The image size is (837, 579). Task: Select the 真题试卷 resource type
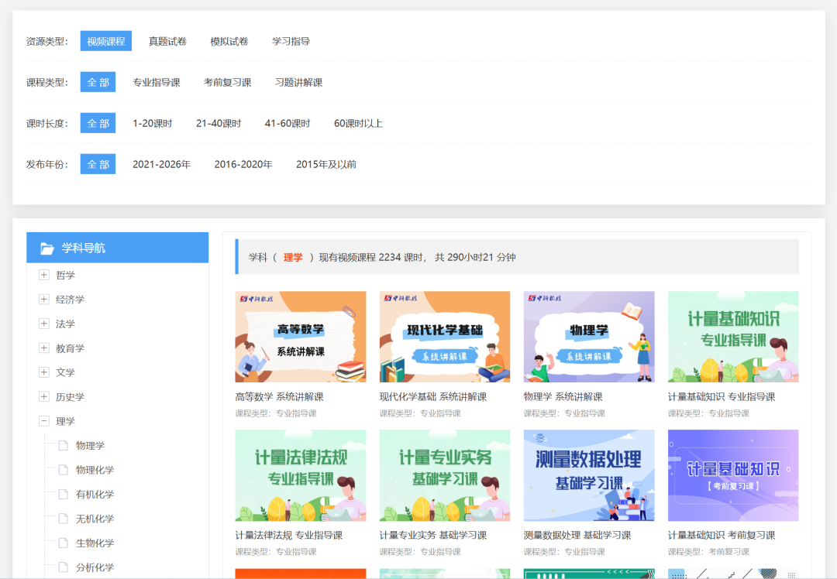[x=167, y=41]
